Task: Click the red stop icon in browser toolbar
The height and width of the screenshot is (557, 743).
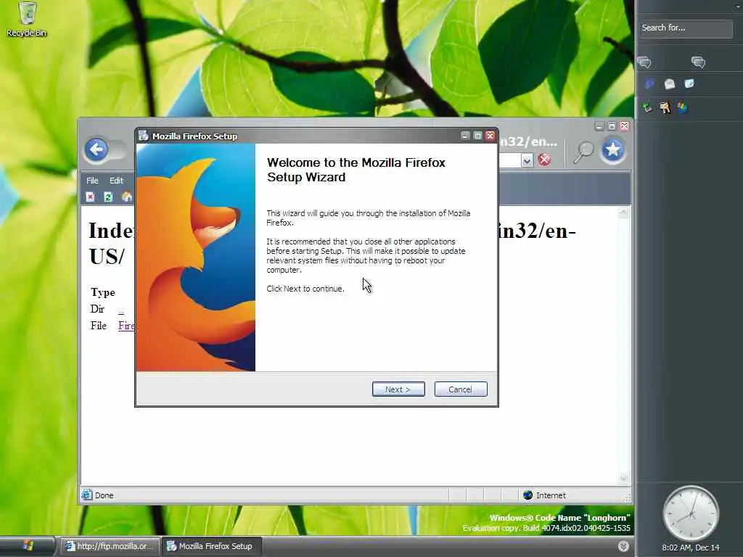Action: 91,197
